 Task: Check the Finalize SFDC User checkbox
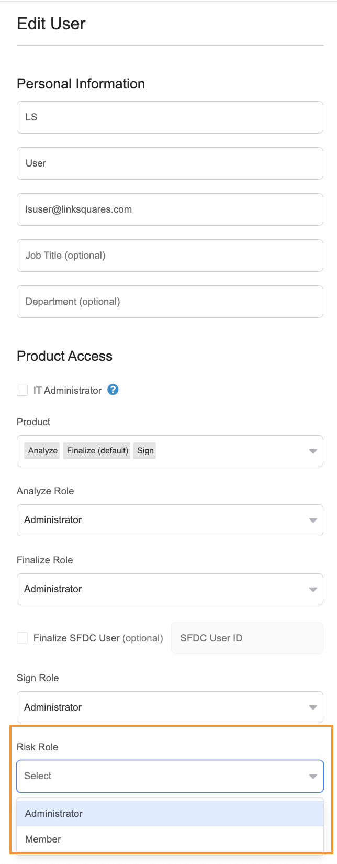click(22, 638)
